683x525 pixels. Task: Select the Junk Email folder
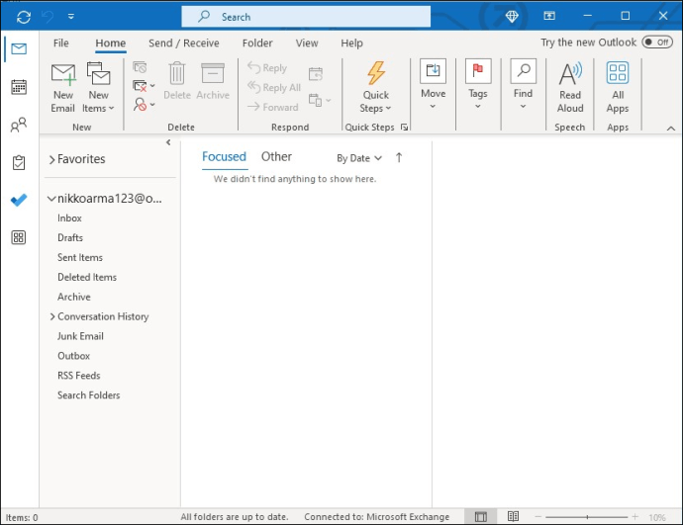click(x=80, y=336)
